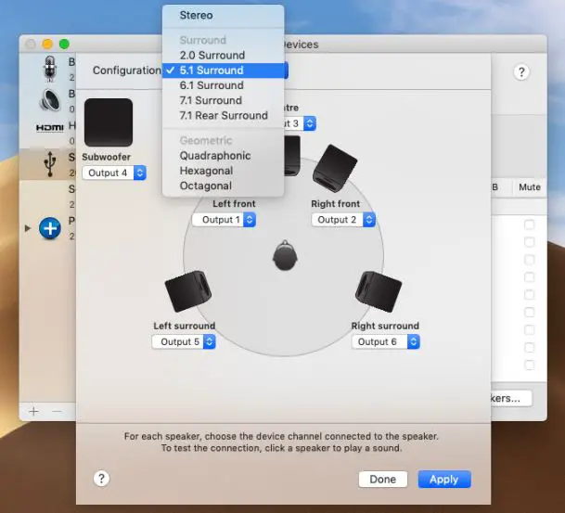
Task: Click the blue plus aggregate device icon
Action: (50, 228)
